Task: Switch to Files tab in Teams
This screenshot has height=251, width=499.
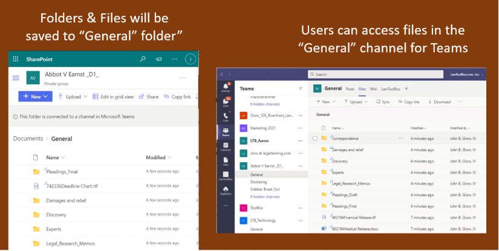Action: [x=362, y=89]
